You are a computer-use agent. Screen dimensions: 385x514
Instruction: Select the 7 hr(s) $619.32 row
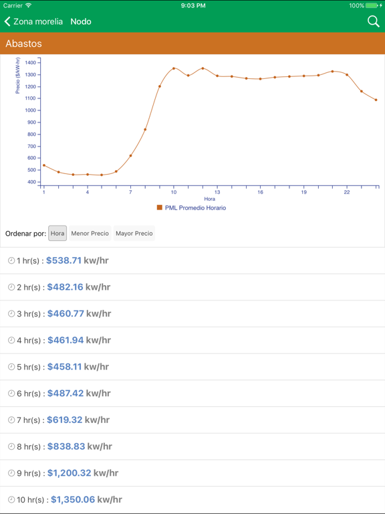[x=192, y=420]
